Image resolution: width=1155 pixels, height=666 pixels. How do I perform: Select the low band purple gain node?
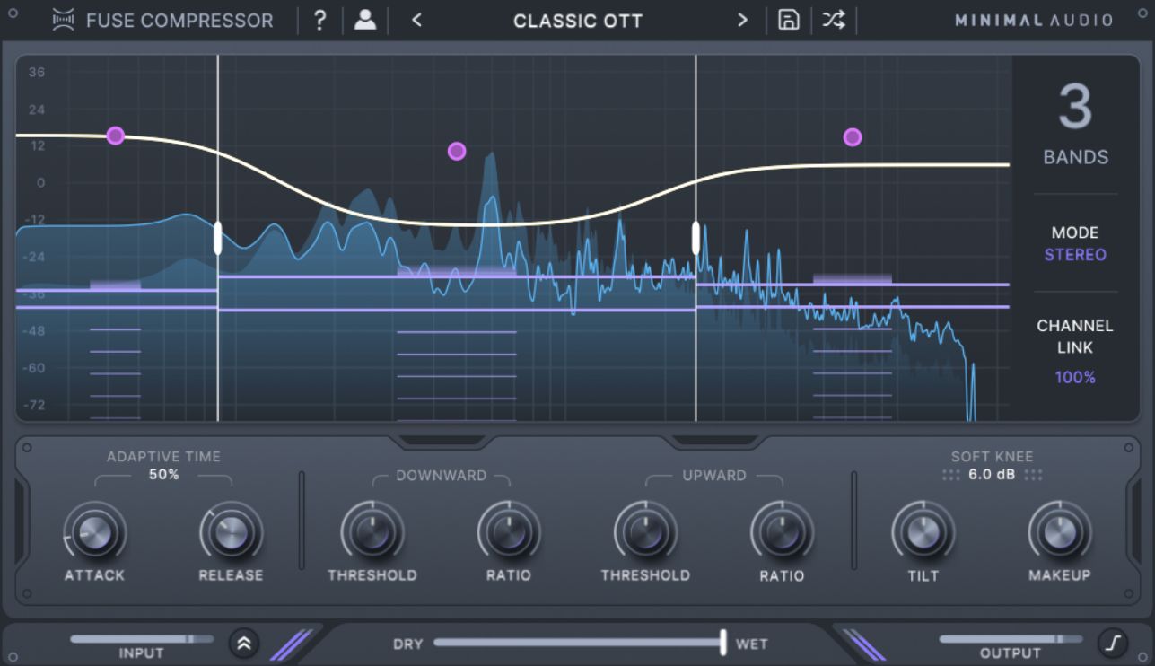115,136
